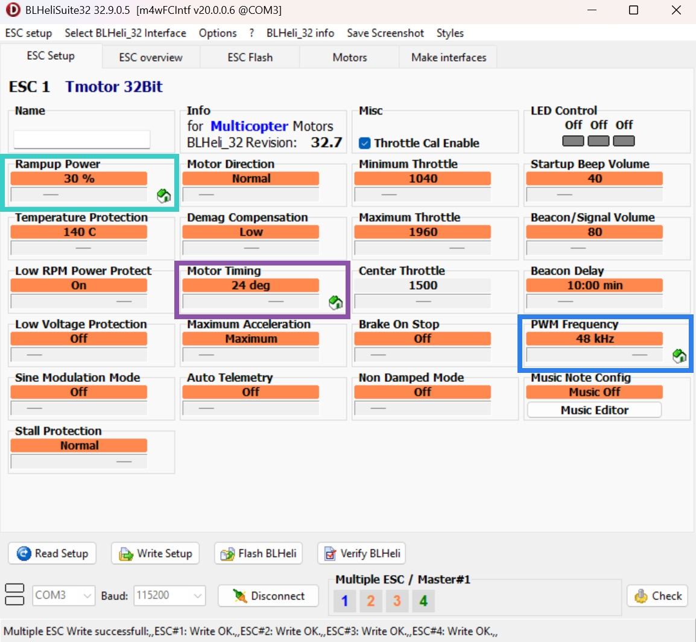Click Verify BLHeli button
The width and height of the screenshot is (696, 642).
tap(362, 553)
